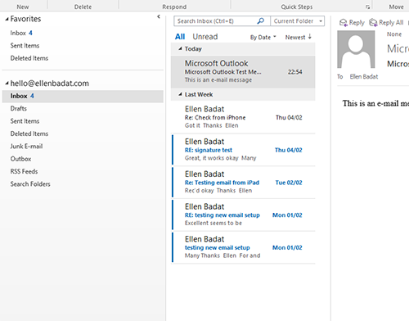The width and height of the screenshot is (409, 321).
Task: Open the Current Folder search scope dropdown
Action: click(x=321, y=21)
